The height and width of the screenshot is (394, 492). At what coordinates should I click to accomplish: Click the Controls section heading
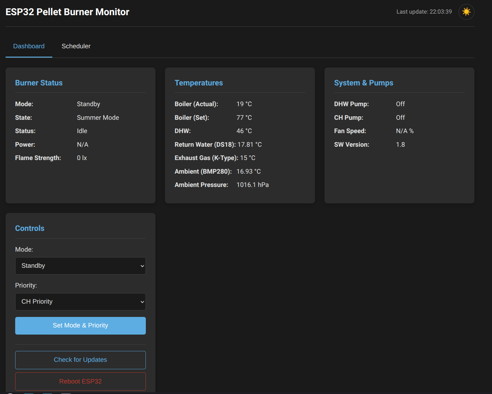click(30, 228)
